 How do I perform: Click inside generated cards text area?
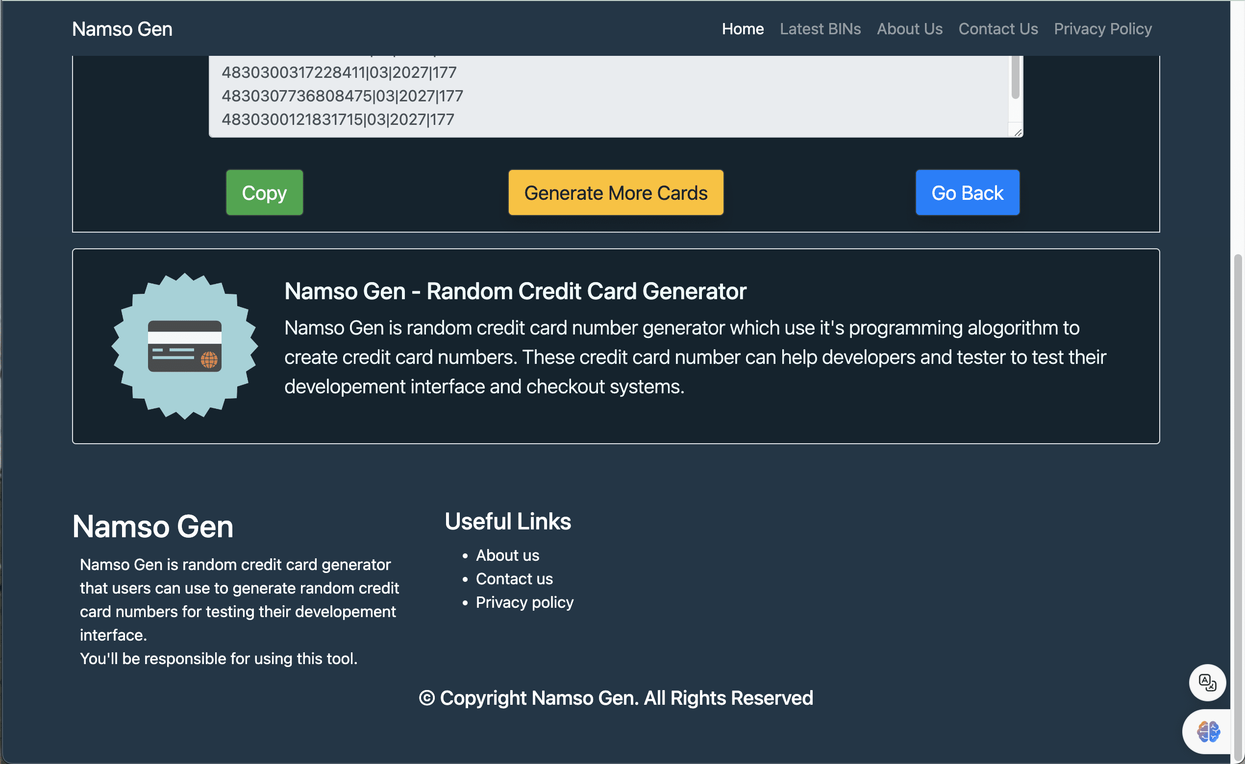click(607, 96)
